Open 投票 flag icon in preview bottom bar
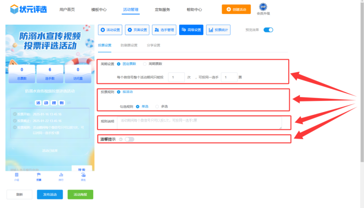This screenshot has height=208, width=364. [39, 175]
